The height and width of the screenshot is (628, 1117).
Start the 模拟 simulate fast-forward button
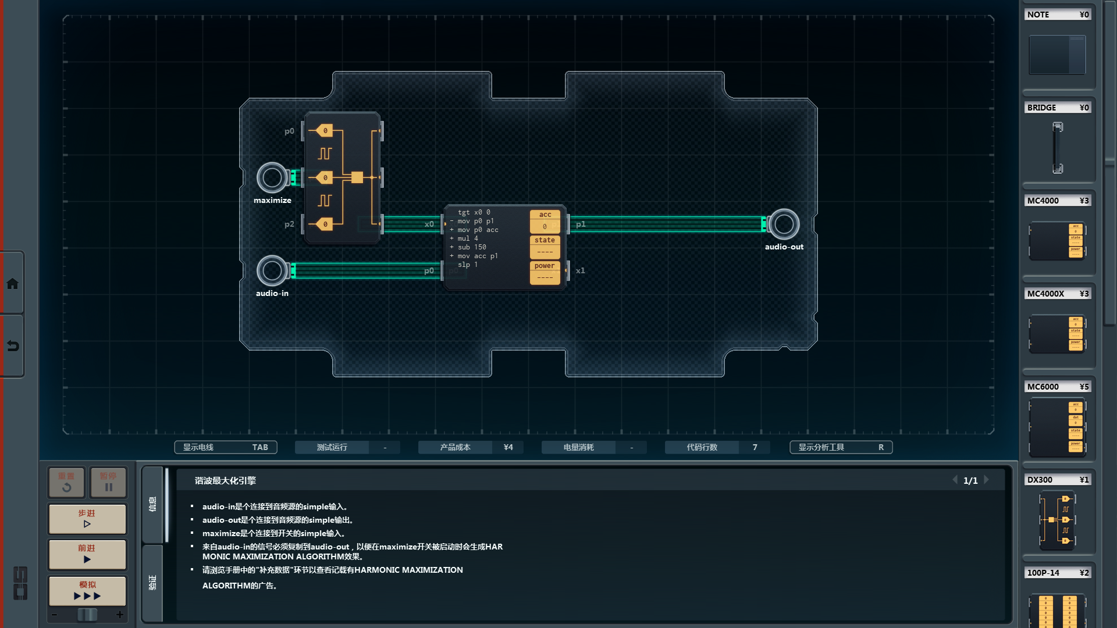click(87, 591)
